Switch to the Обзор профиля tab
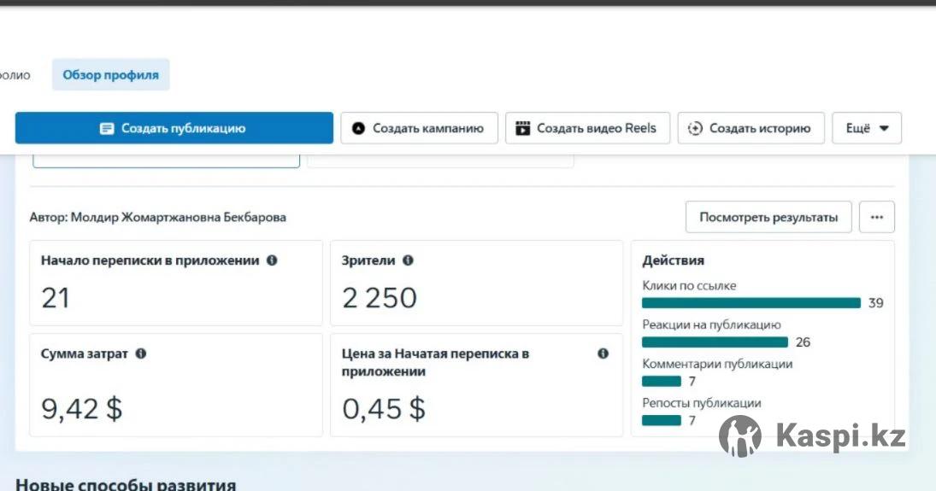Image resolution: width=936 pixels, height=491 pixels. [x=110, y=75]
